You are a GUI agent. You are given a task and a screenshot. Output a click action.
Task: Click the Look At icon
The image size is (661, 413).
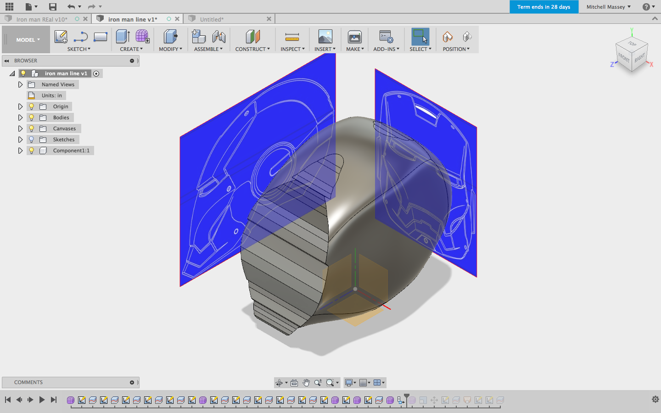pyautogui.click(x=294, y=383)
